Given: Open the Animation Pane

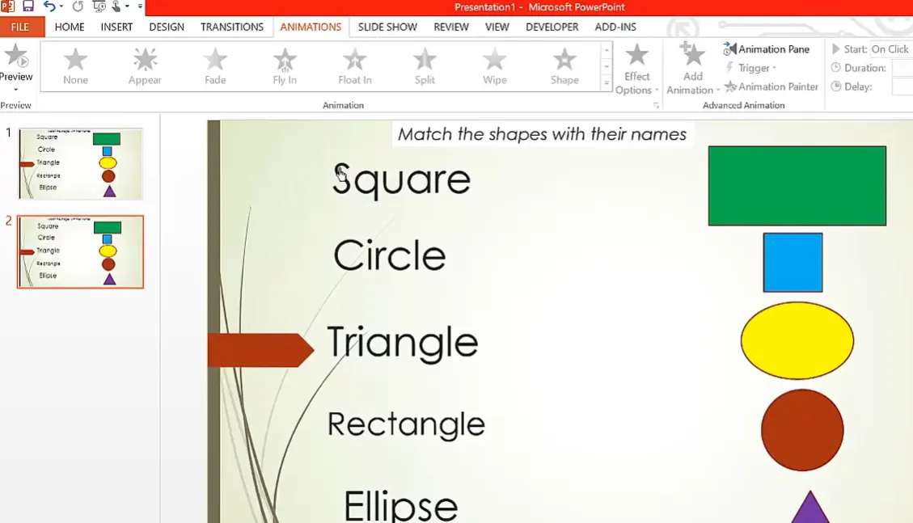Looking at the screenshot, I should click(767, 49).
